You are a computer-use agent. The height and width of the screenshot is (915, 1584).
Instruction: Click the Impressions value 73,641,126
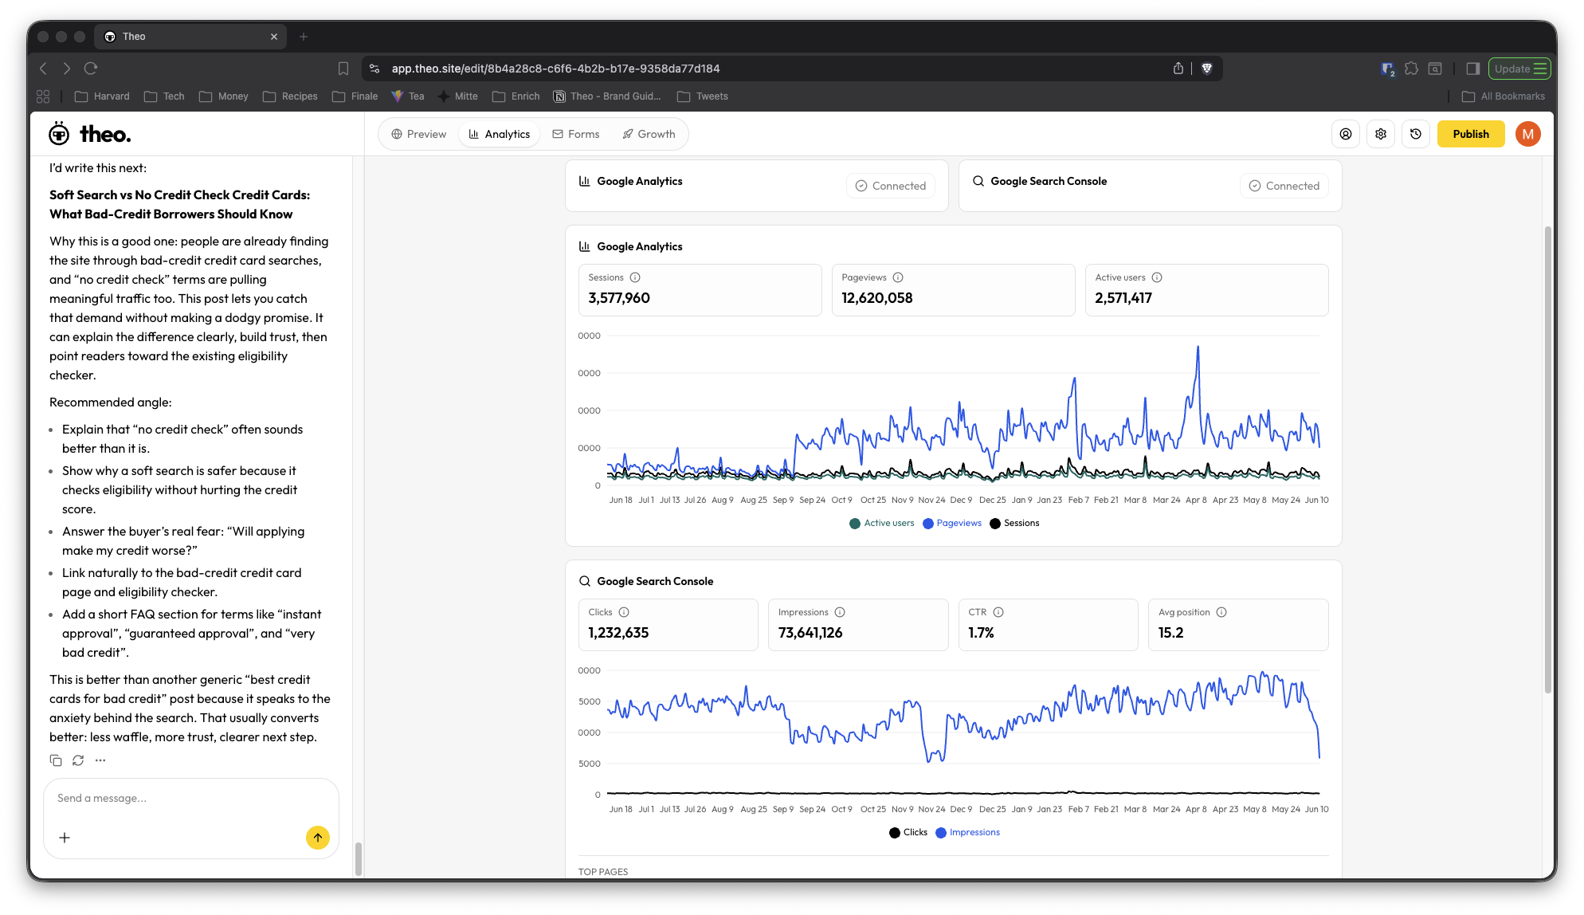(810, 633)
